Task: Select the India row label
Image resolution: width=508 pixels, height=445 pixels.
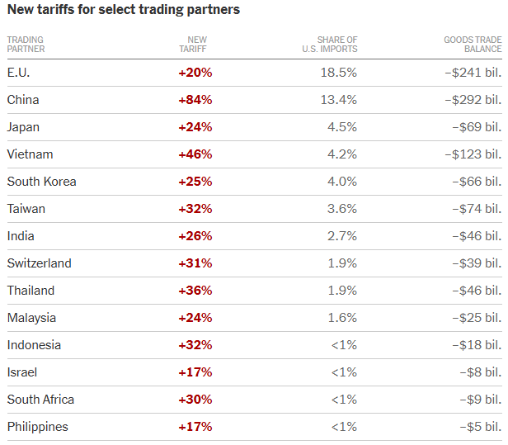Action: coord(21,236)
